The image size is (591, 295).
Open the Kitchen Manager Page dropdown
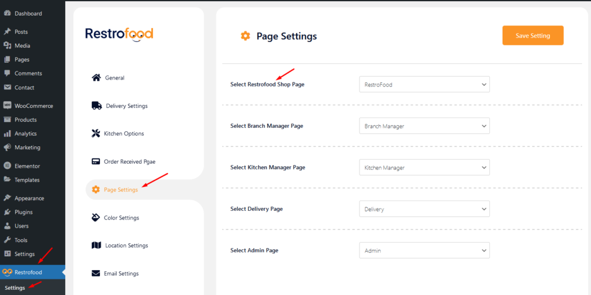pyautogui.click(x=424, y=167)
